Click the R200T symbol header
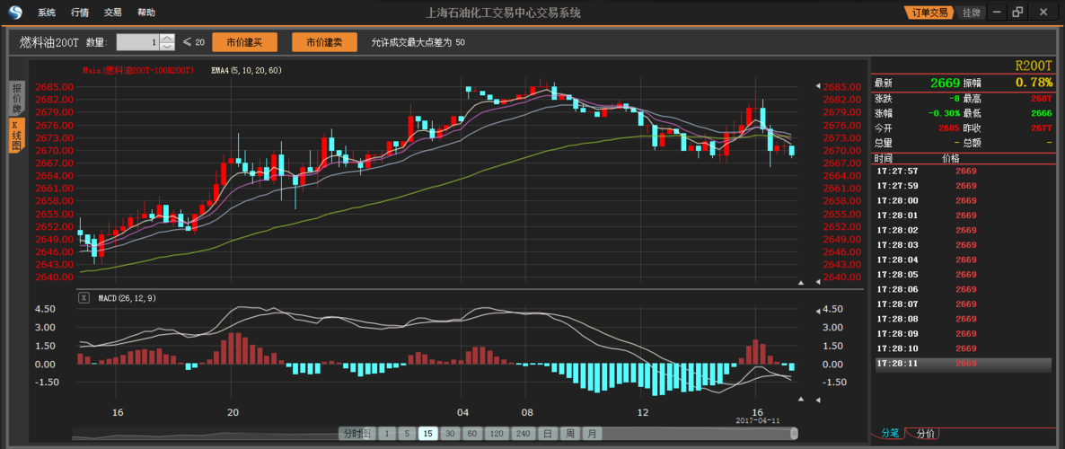 click(1033, 66)
